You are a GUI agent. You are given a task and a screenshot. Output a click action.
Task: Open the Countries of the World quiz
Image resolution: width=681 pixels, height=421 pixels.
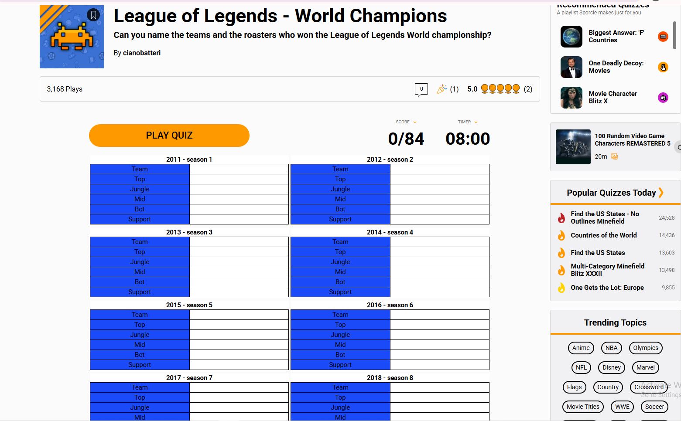pos(603,235)
